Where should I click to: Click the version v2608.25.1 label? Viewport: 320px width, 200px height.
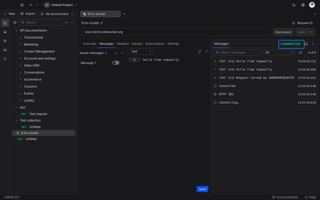(x=11, y=197)
